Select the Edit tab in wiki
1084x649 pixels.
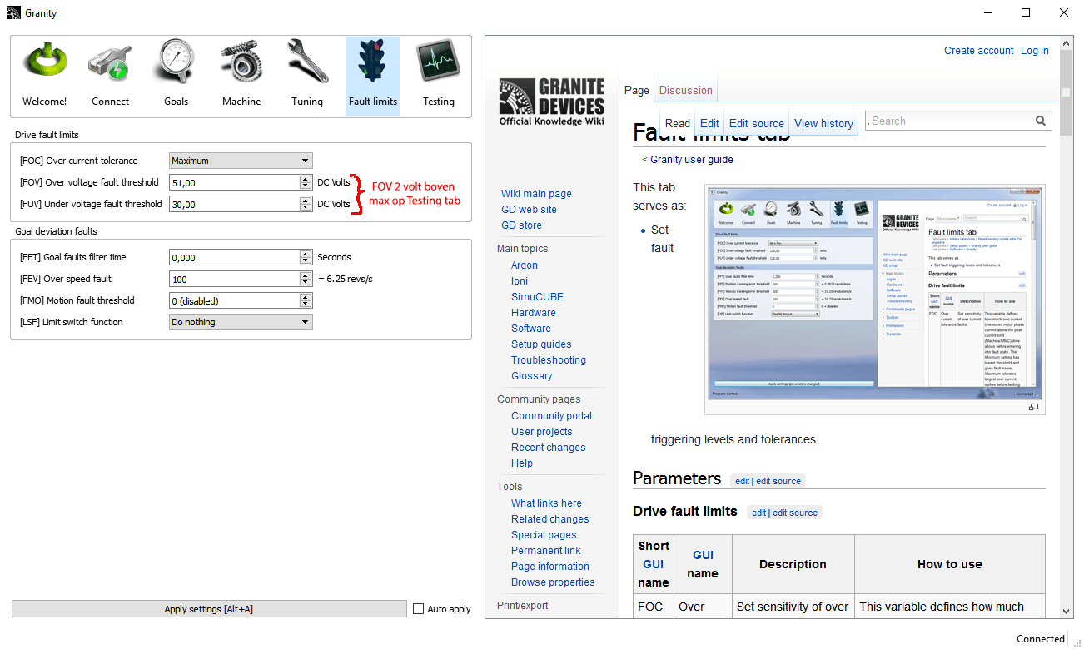709,124
